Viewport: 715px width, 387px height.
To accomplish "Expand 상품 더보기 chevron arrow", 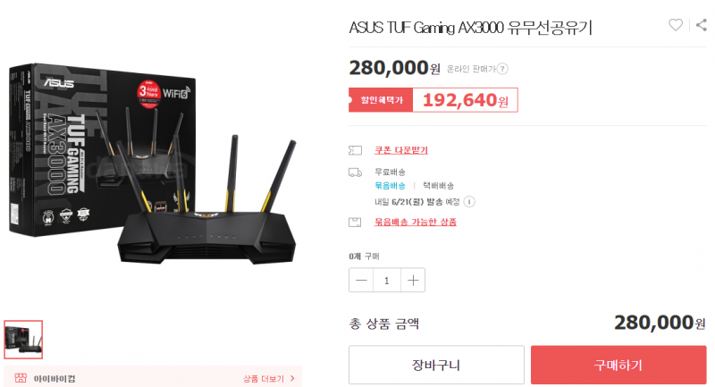I will coord(292,378).
